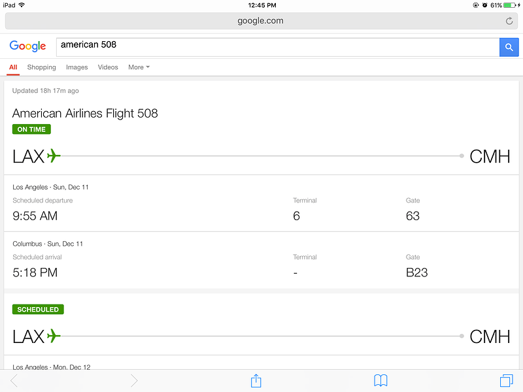Tap the ON TIME status badge
This screenshot has height=392, width=523.
point(31,129)
